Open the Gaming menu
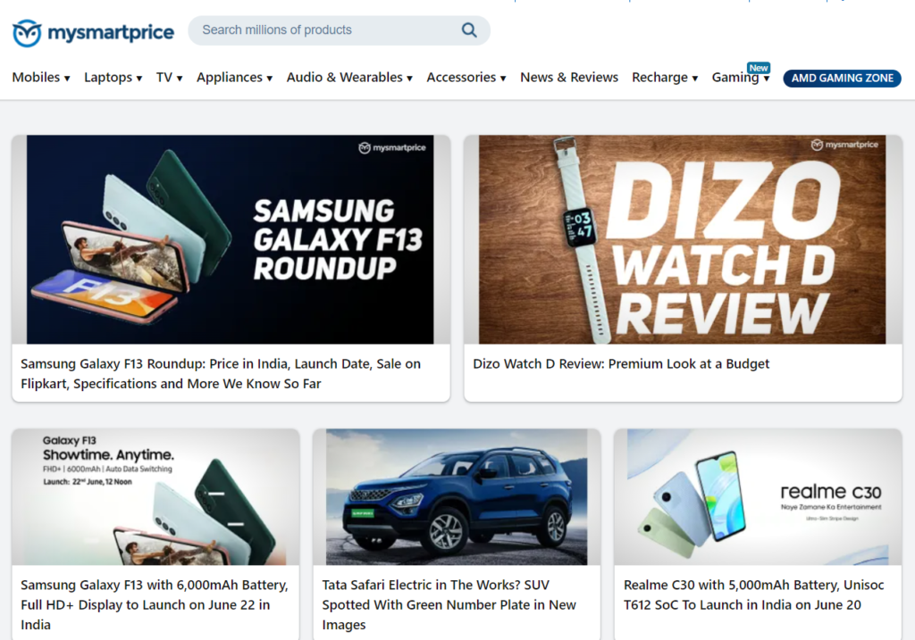Viewport: 915px width, 640px height. click(x=740, y=78)
